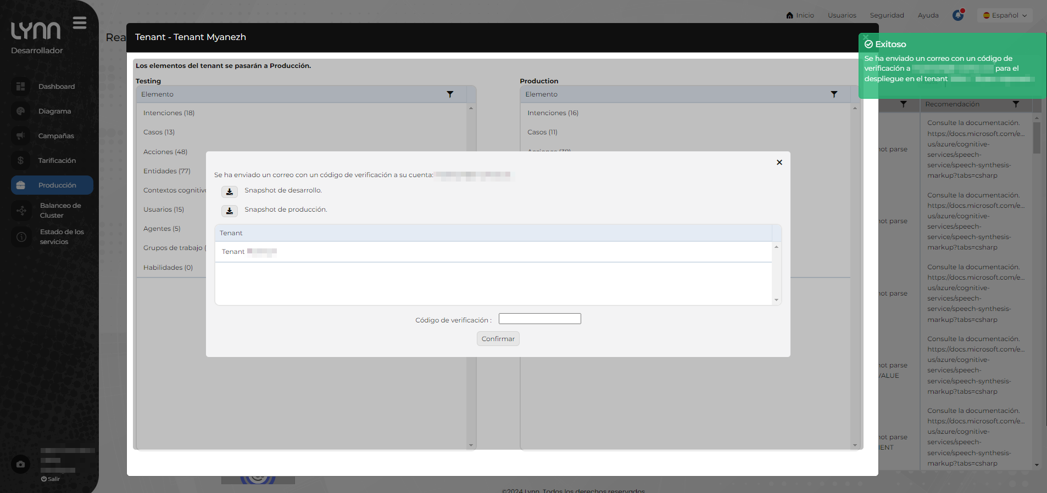Open Dashboard from the sidebar
1047x493 pixels.
(x=56, y=87)
